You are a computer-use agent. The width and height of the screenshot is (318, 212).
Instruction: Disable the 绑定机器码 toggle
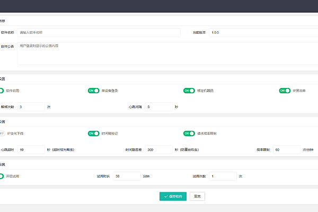189,91
